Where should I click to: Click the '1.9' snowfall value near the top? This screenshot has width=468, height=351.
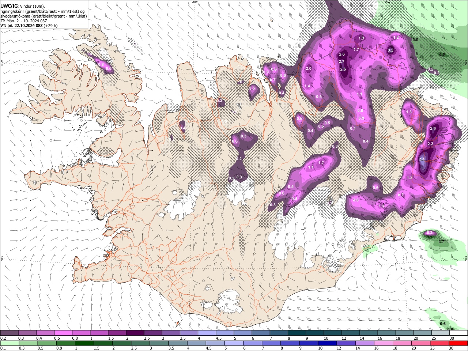pyautogui.click(x=362, y=38)
